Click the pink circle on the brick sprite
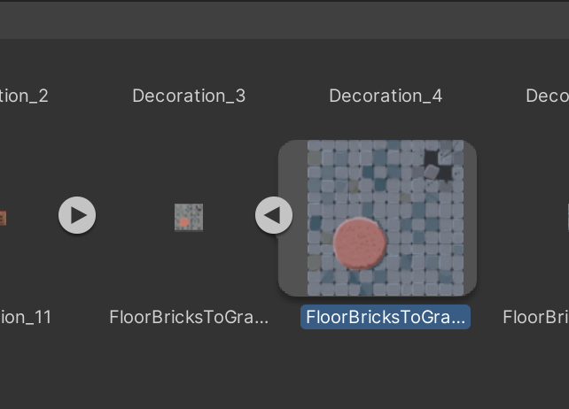Viewport: 569px width, 409px height. pyautogui.click(x=359, y=243)
